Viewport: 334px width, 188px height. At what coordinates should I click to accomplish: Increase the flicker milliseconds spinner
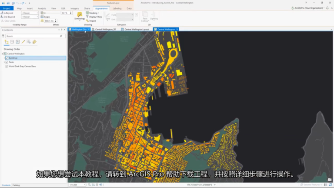click(56, 20)
